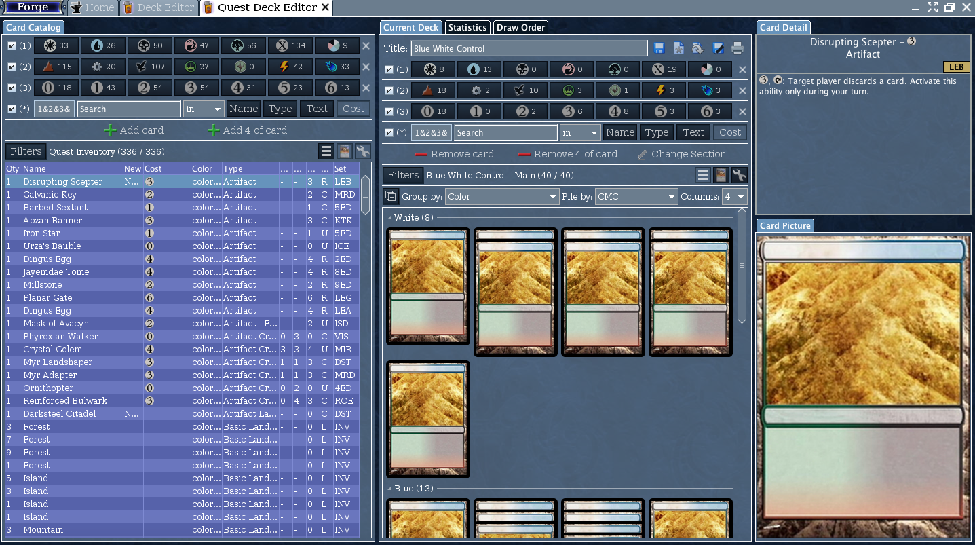Screen dimensions: 975x545
Task: Toggle sorcery flame filter showing 33 cards
Action: (x=337, y=67)
